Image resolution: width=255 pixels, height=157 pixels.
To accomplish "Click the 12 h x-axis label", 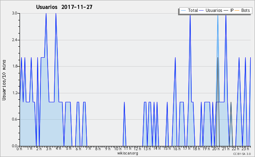I will (x=137, y=149).
